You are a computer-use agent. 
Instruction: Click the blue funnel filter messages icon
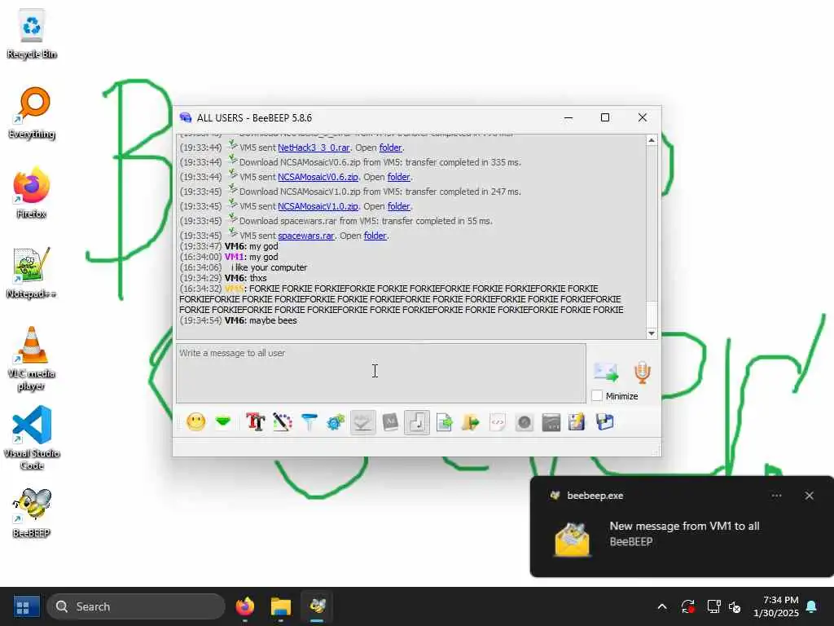pos(309,422)
